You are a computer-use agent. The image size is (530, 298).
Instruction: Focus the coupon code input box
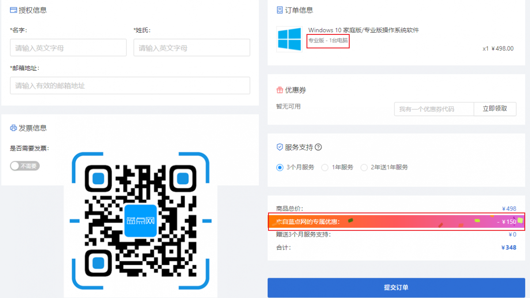[x=434, y=109]
